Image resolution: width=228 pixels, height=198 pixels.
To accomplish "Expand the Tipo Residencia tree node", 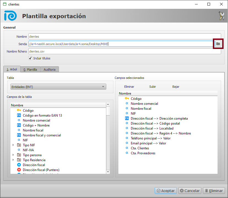I will pyautogui.click(x=13, y=160).
